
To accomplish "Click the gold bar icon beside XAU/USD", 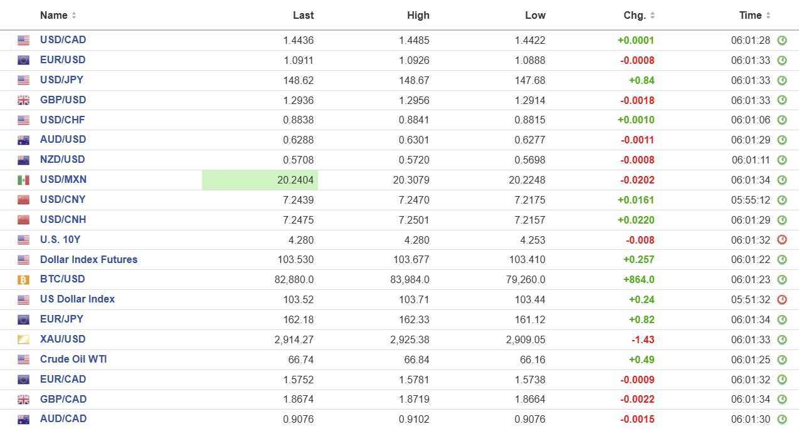I will click(x=23, y=340).
